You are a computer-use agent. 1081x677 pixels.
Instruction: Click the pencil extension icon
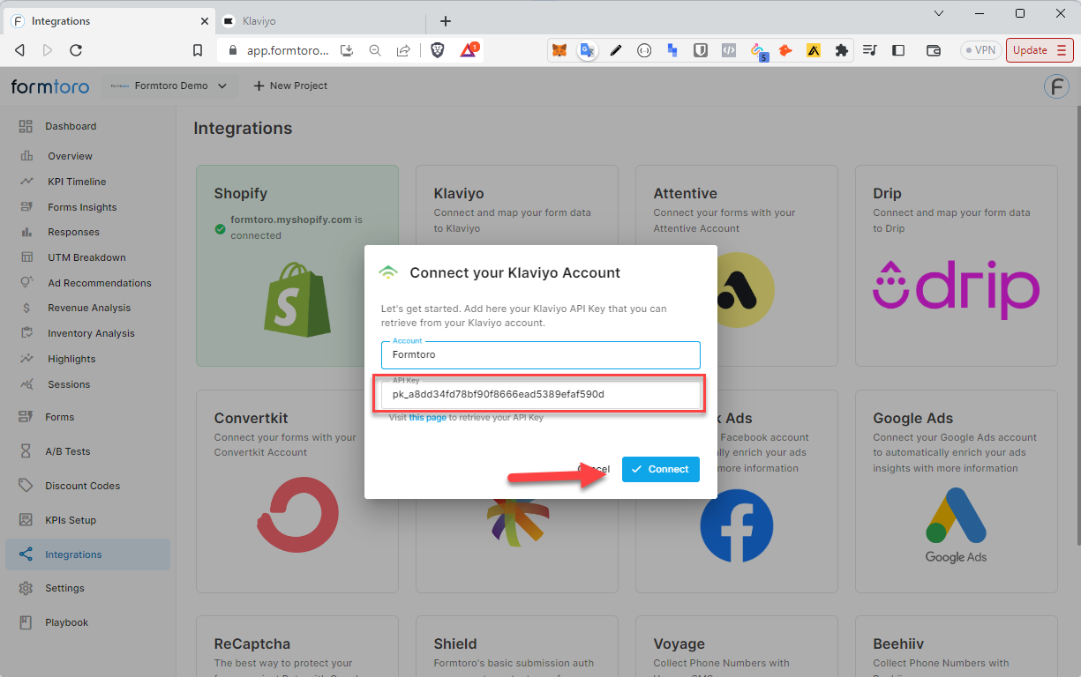(616, 50)
